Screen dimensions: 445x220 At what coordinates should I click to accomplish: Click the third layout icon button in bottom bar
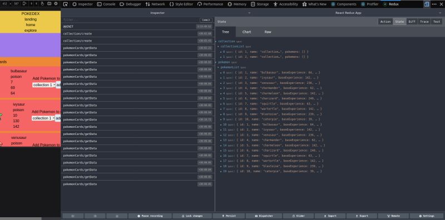coord(117,216)
